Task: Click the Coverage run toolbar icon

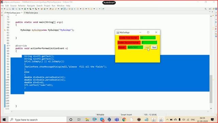Action: (30, 9)
